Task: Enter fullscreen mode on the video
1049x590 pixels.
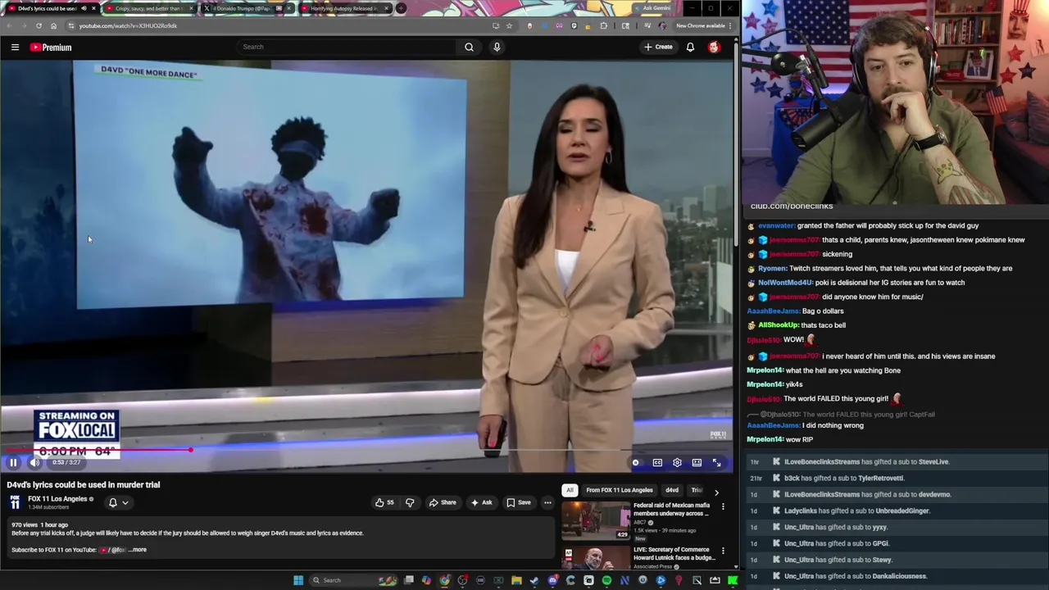Action: click(716, 463)
